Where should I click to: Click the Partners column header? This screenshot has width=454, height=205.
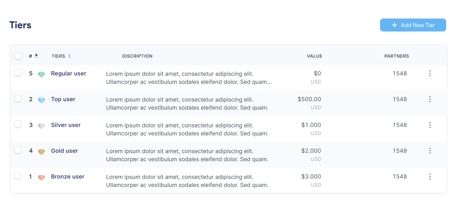pyautogui.click(x=397, y=56)
